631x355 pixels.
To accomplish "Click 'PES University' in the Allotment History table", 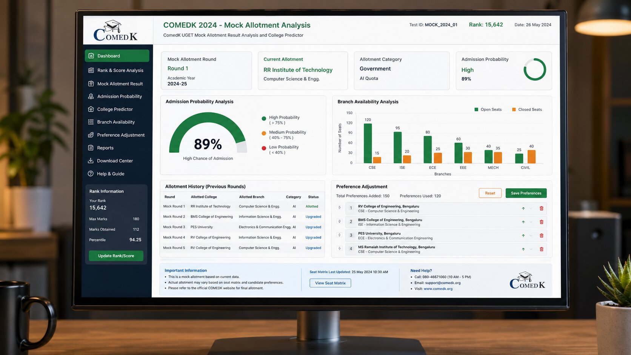I will [x=202, y=227].
